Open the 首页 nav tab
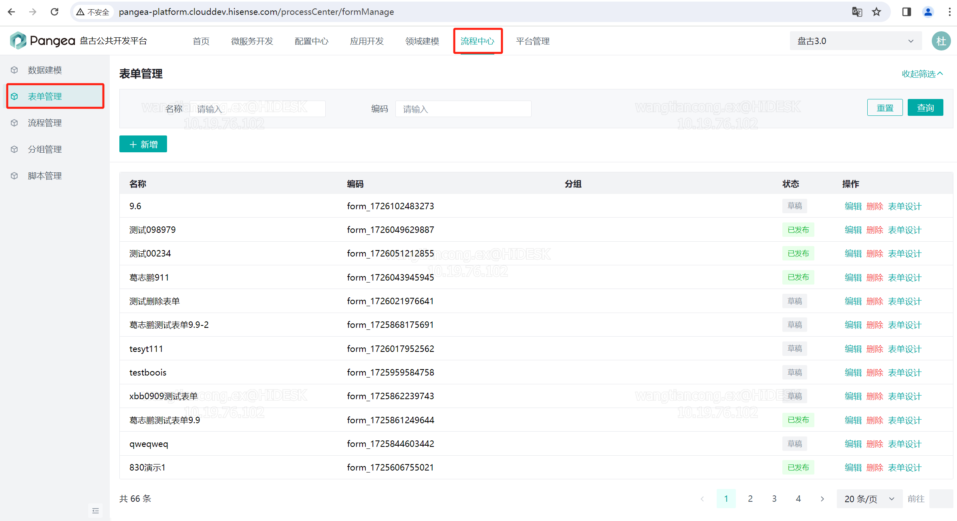Viewport: 957px width, 521px height. coord(201,41)
